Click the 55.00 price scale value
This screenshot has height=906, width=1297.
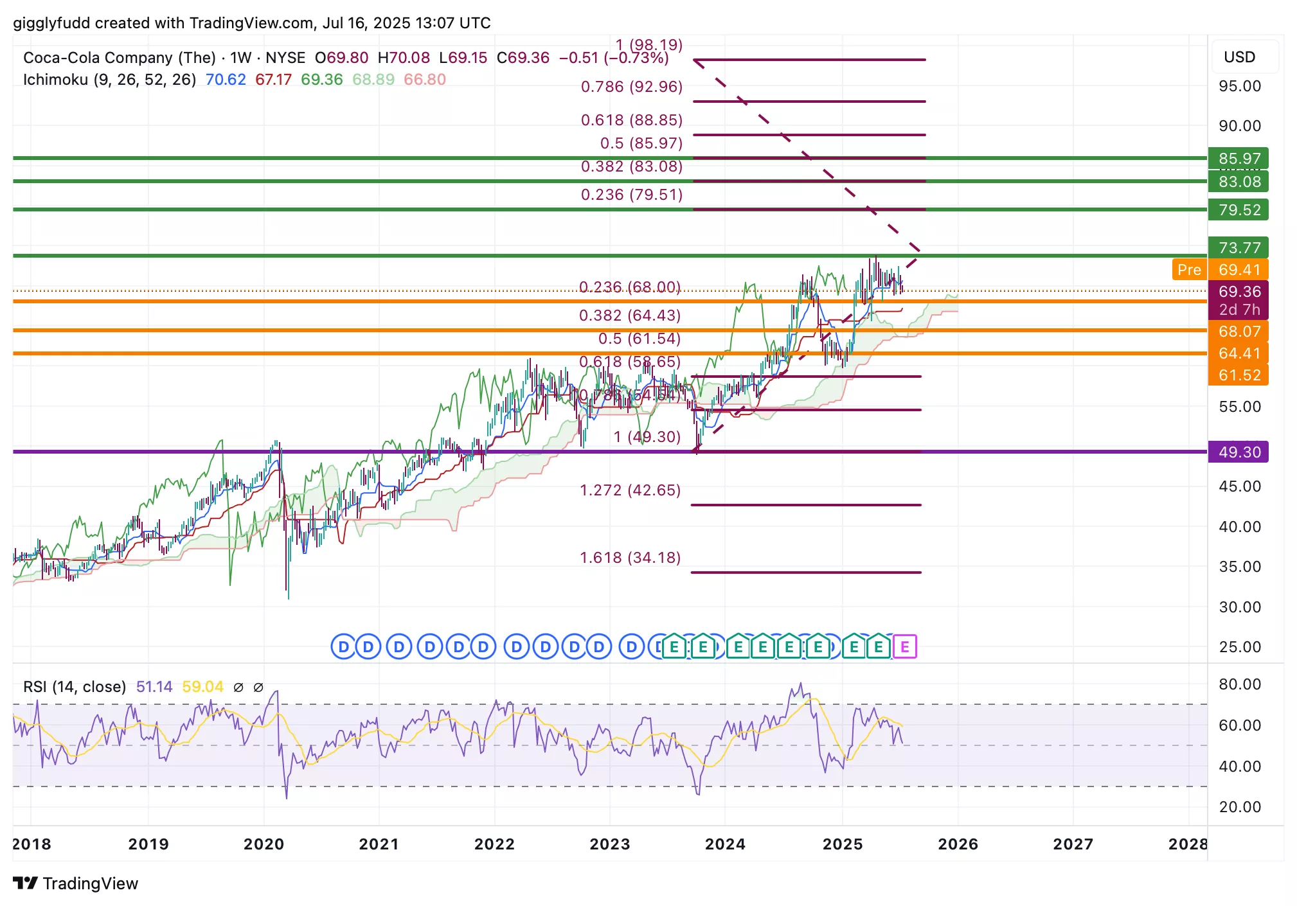[x=1240, y=407]
